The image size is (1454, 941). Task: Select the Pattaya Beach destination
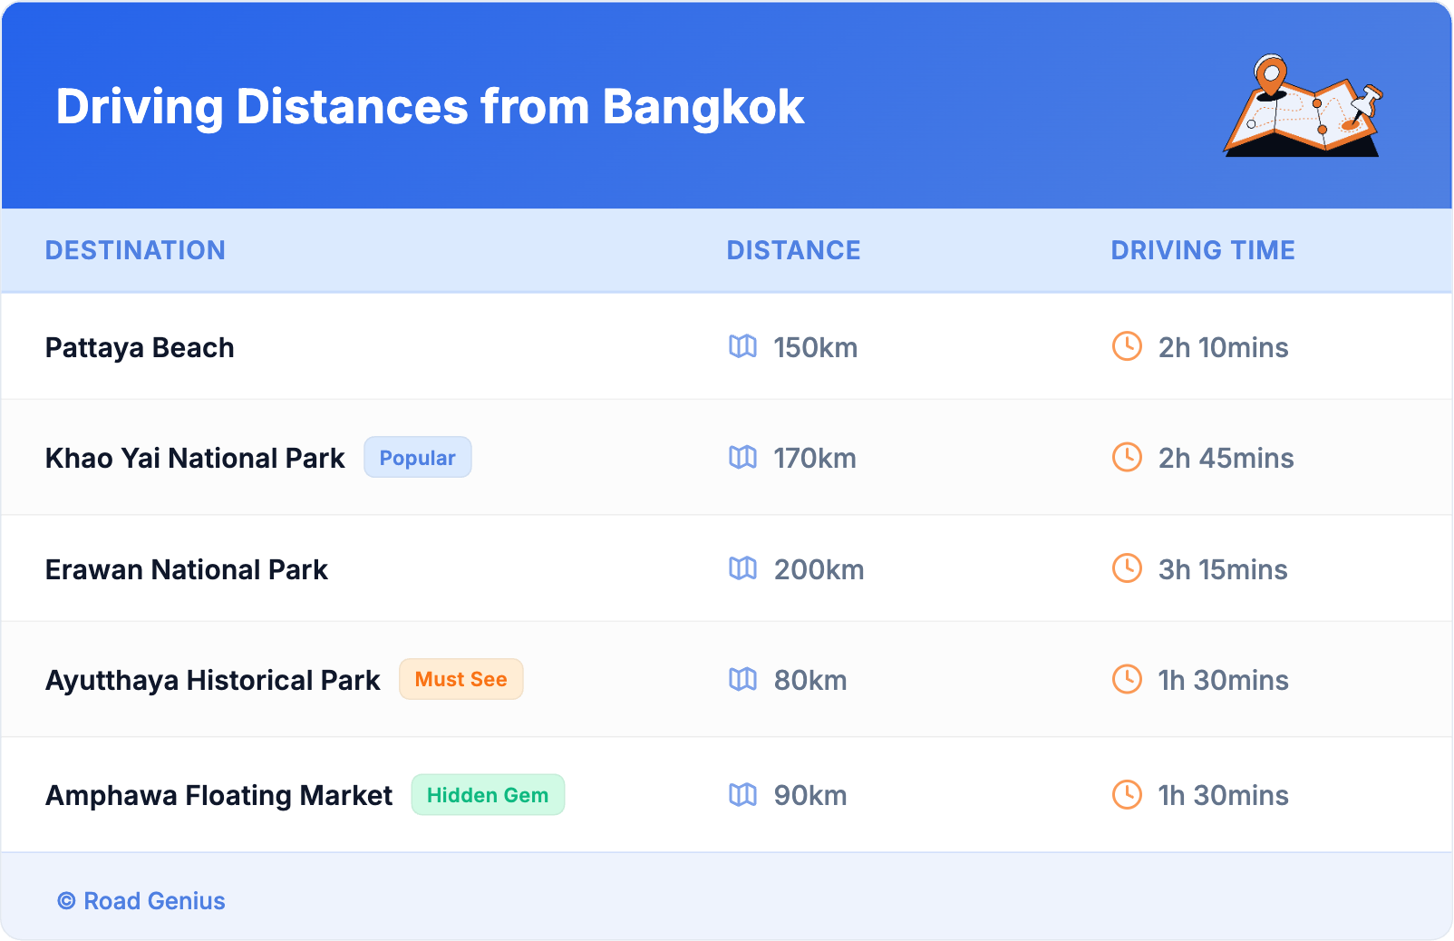point(140,348)
